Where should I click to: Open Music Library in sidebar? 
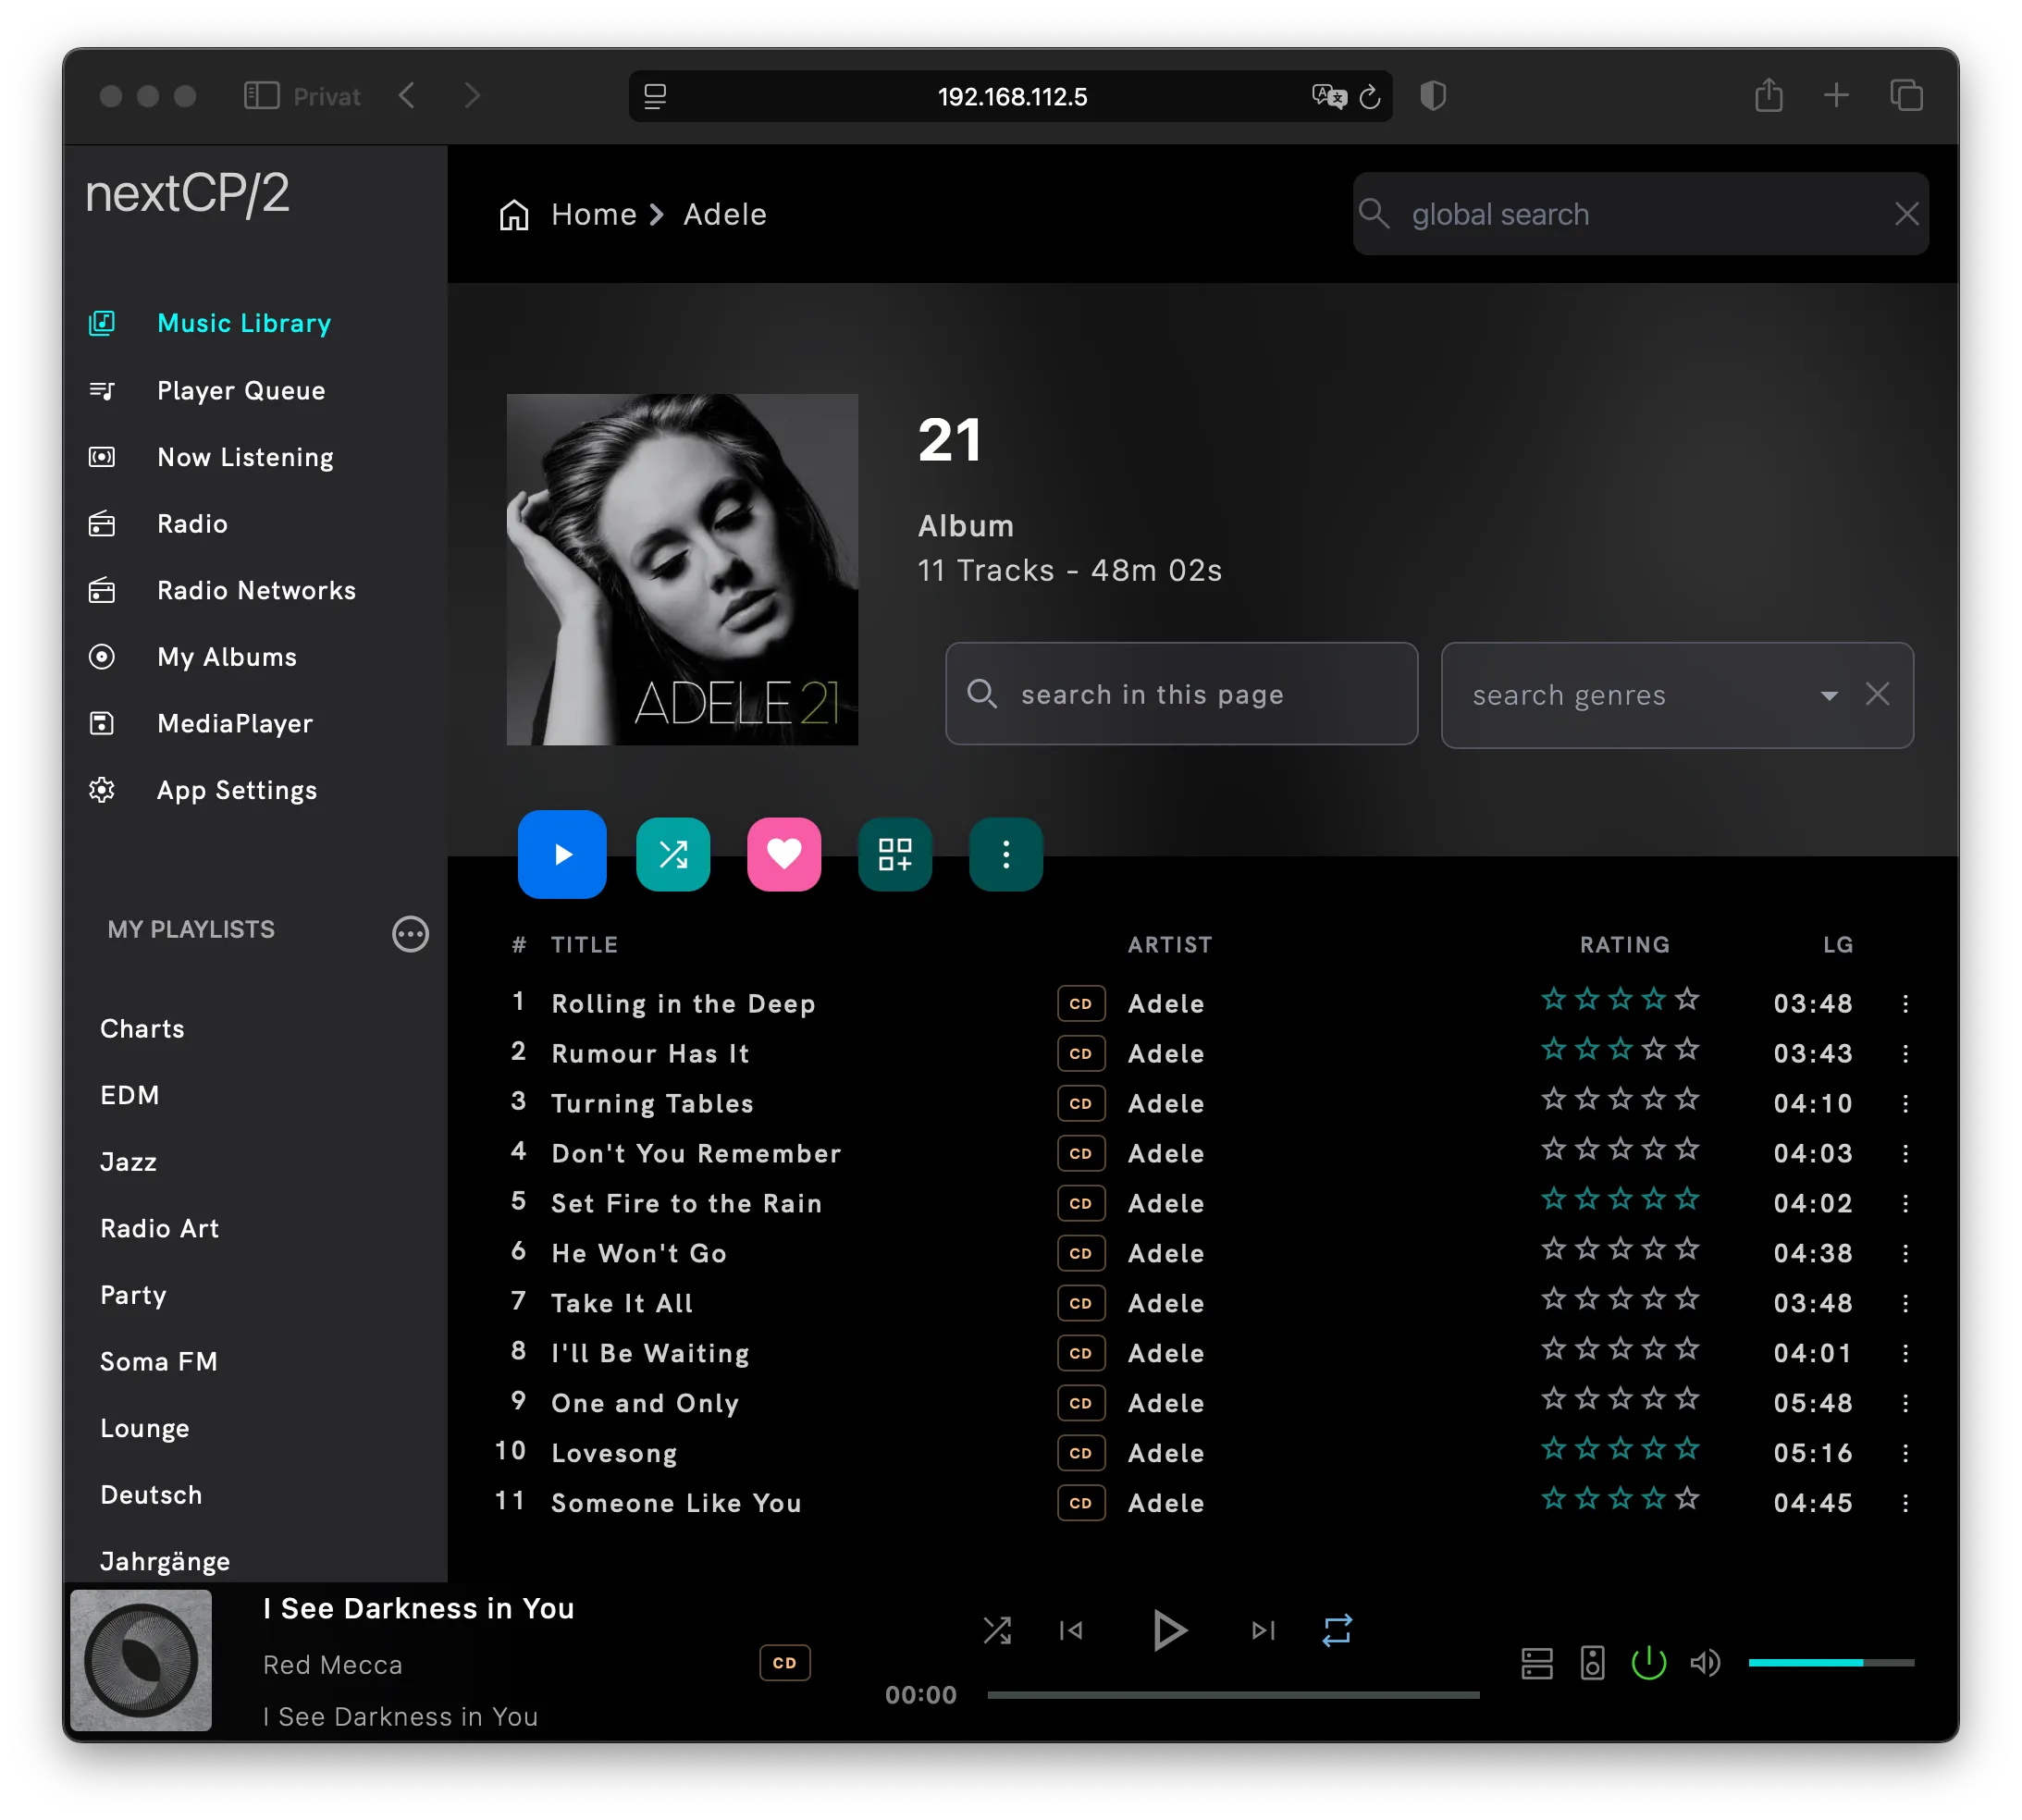pos(243,323)
